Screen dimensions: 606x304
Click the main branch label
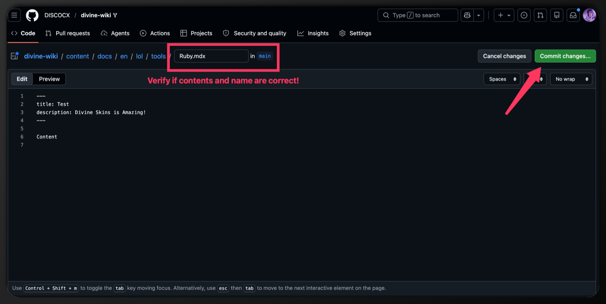[265, 56]
